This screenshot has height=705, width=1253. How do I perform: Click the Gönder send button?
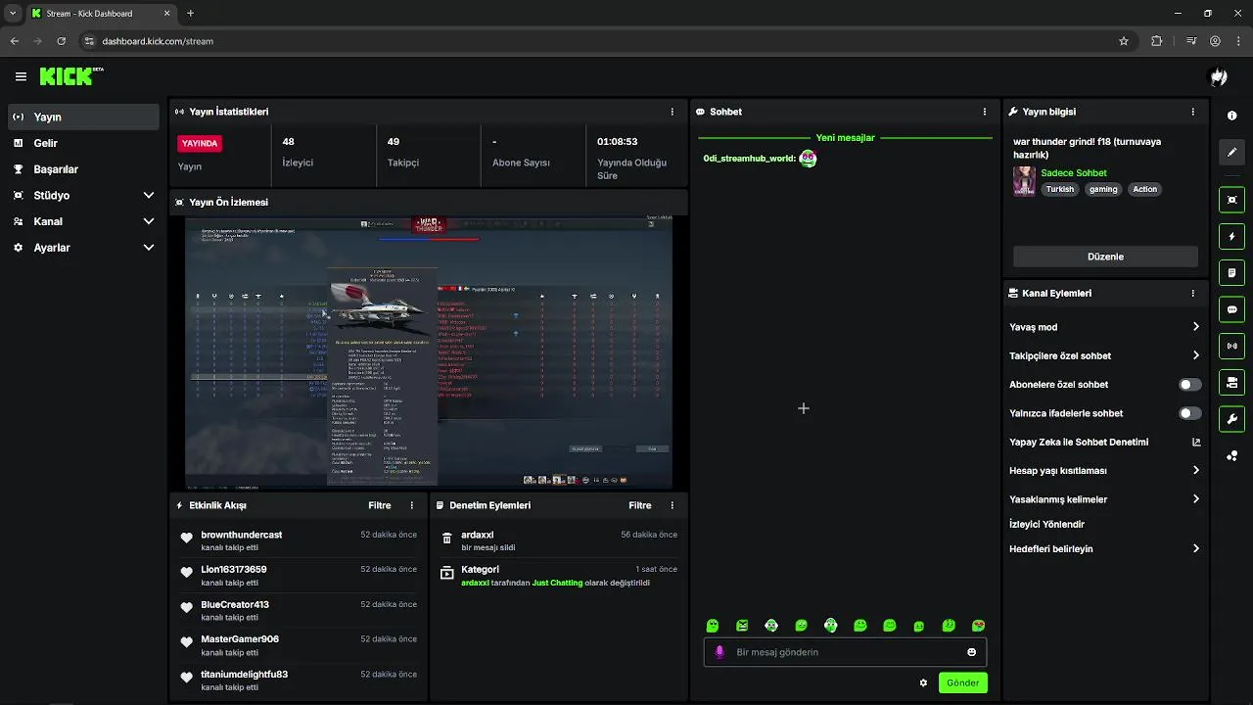[x=962, y=682]
